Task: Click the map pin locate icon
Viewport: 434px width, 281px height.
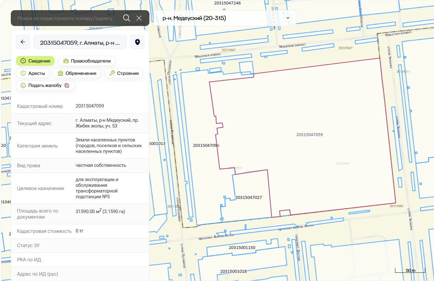Action: click(x=137, y=42)
